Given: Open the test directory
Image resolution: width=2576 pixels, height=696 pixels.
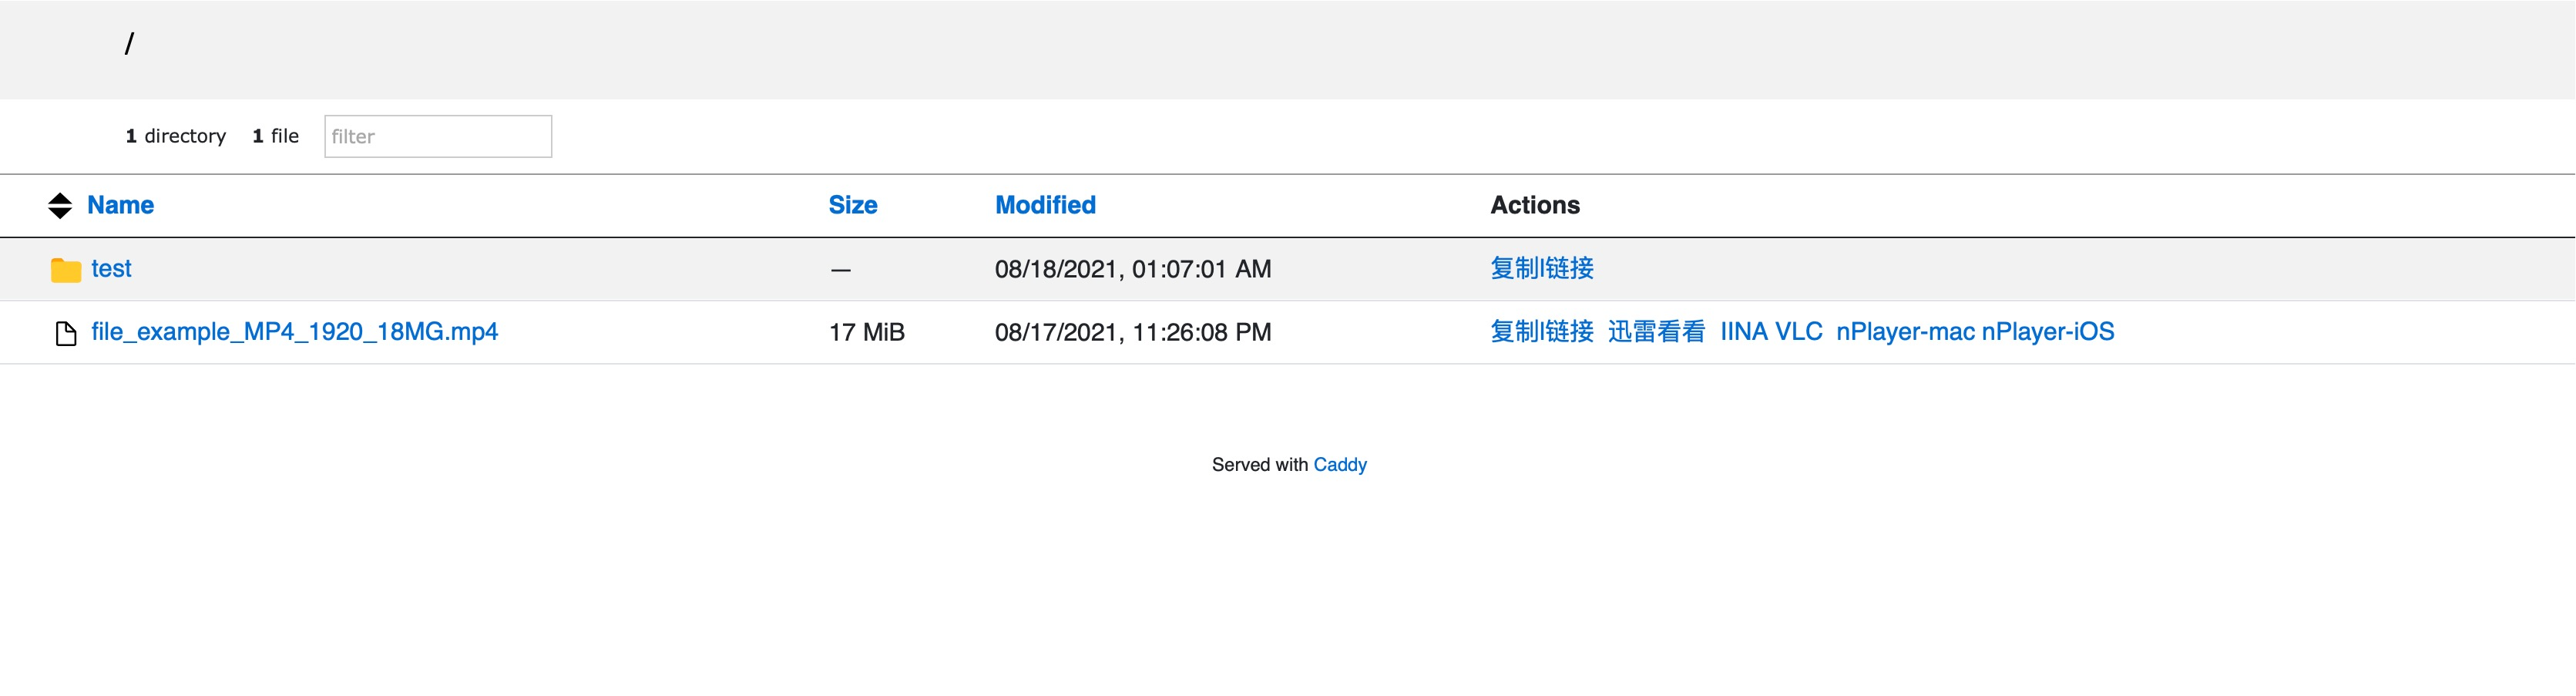Looking at the screenshot, I should pyautogui.click(x=112, y=268).
